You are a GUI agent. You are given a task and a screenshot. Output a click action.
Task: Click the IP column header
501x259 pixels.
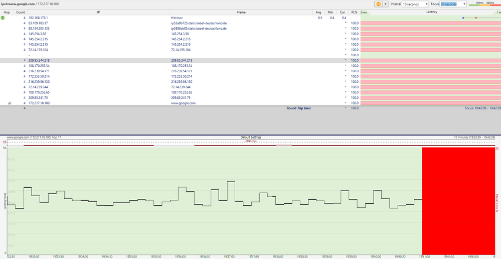click(x=98, y=11)
